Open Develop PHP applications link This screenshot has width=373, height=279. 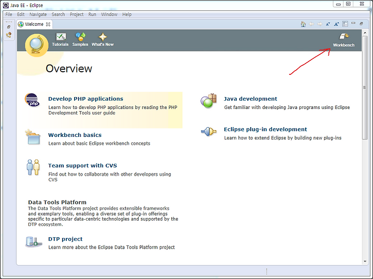coord(85,99)
